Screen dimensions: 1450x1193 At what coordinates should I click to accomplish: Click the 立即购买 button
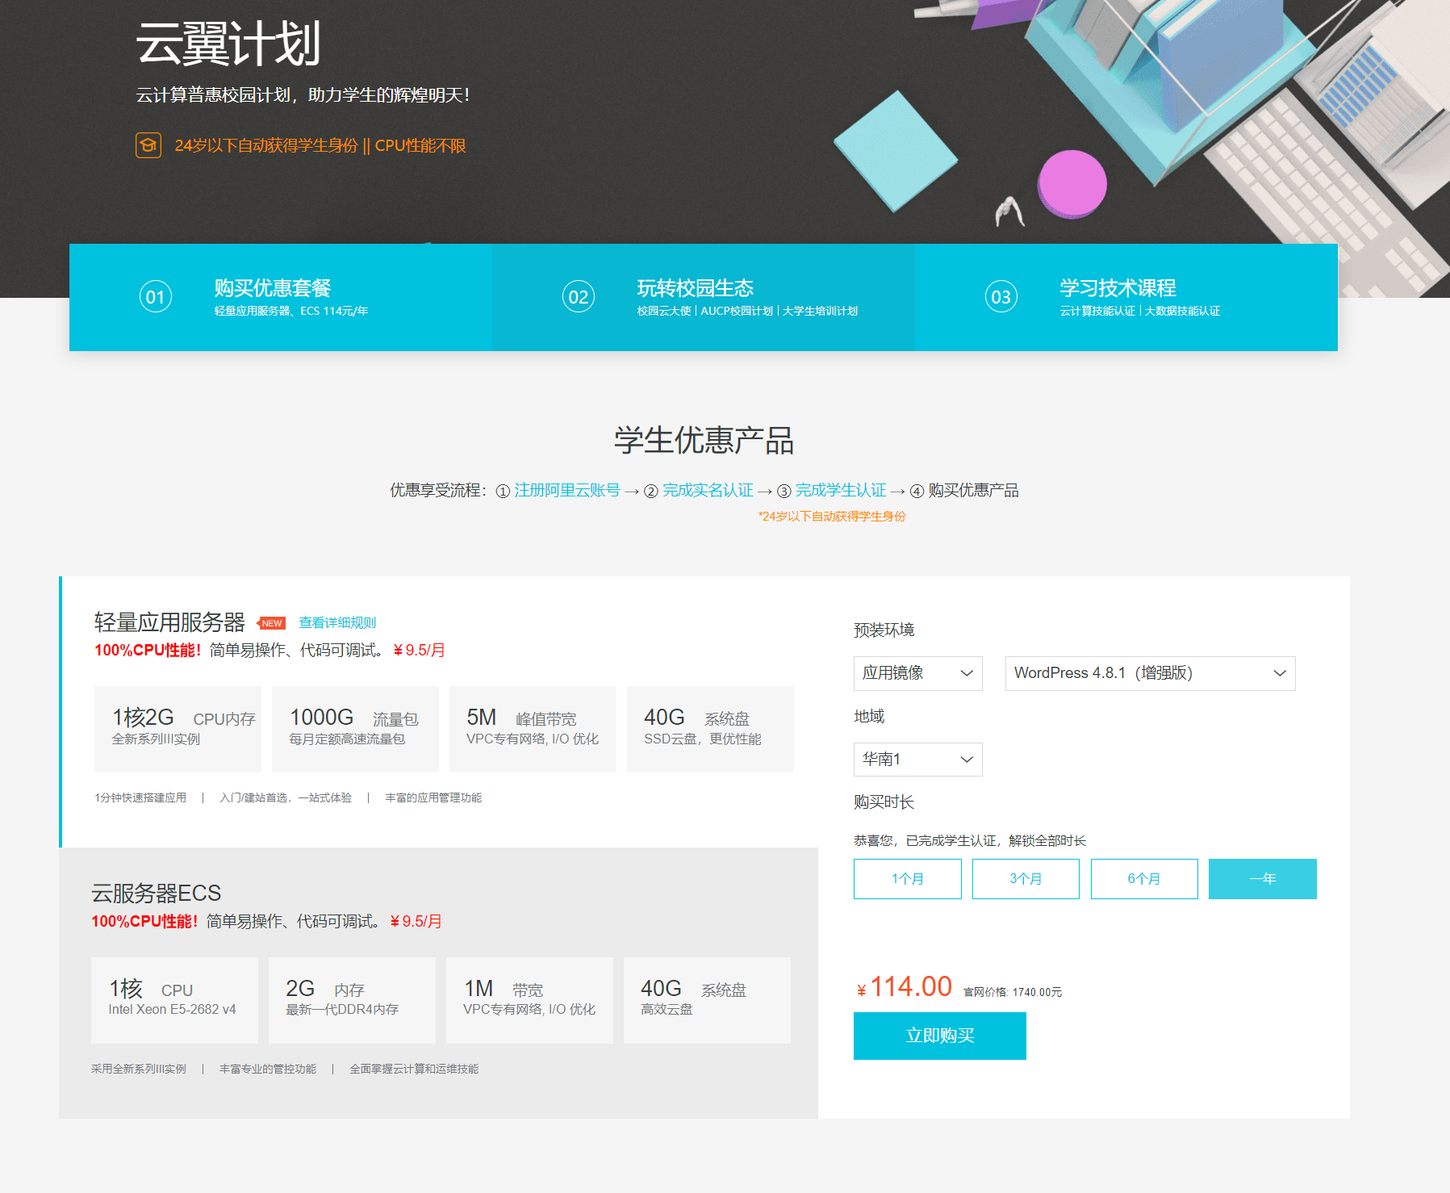940,1036
